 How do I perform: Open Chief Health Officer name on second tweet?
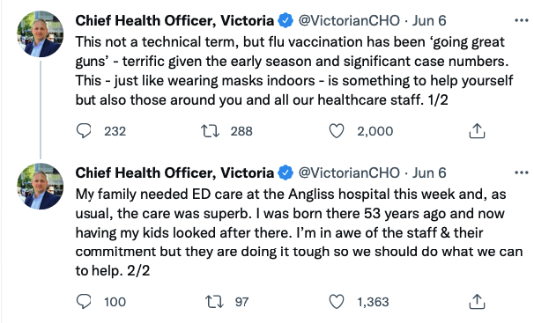click(x=174, y=173)
